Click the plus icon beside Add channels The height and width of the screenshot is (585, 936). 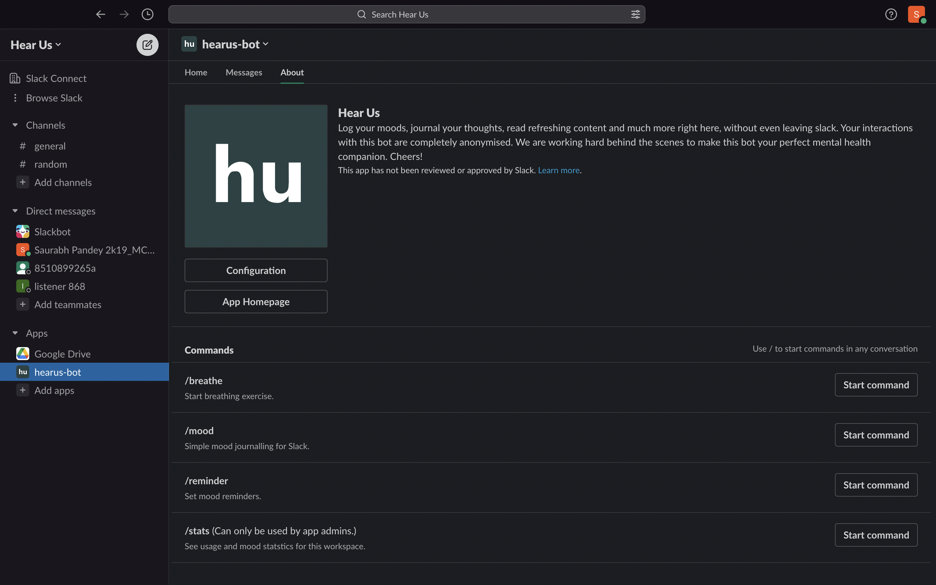tap(23, 182)
